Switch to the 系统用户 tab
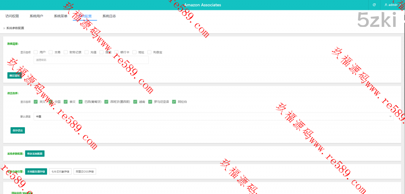 pyautogui.click(x=36, y=16)
